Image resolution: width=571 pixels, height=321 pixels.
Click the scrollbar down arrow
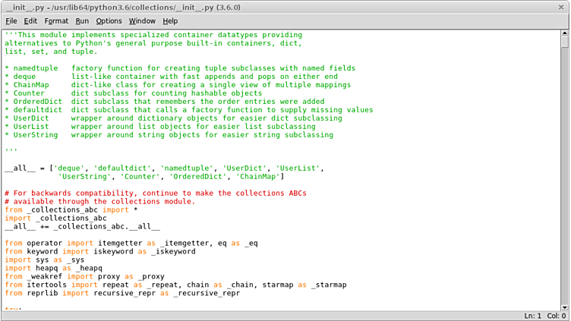[565, 305]
